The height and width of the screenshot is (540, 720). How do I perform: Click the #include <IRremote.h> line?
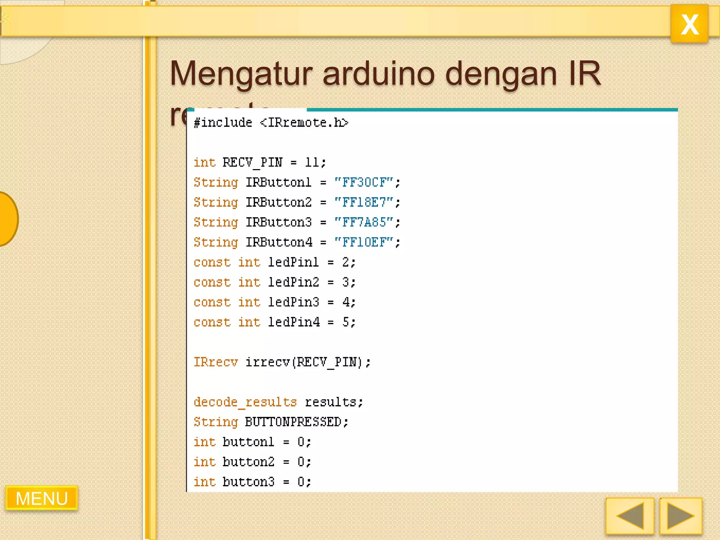pyautogui.click(x=271, y=123)
